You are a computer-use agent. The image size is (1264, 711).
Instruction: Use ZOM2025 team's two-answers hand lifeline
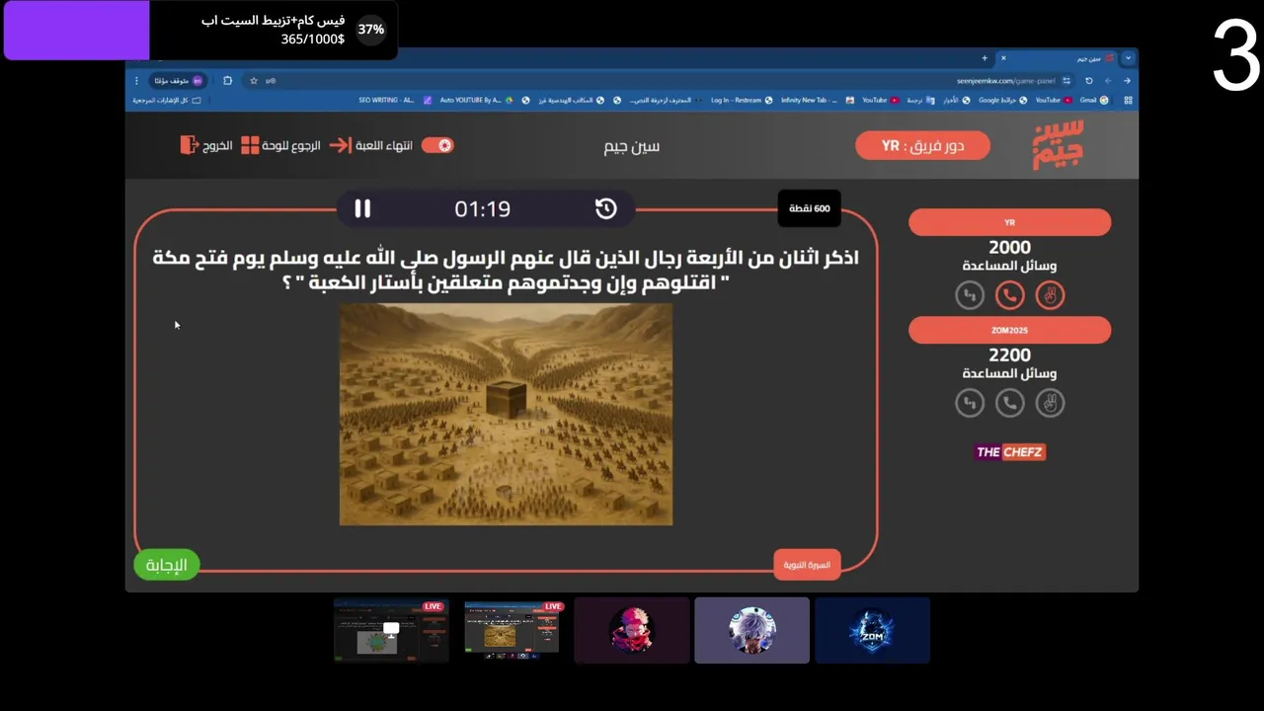pyautogui.click(x=1050, y=403)
